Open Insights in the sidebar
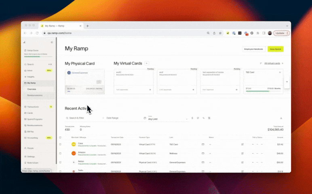 pyautogui.click(x=38, y=77)
